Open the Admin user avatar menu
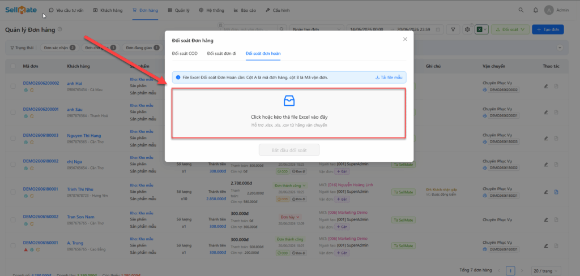Image resolution: width=580 pixels, height=276 pixels. point(548,10)
